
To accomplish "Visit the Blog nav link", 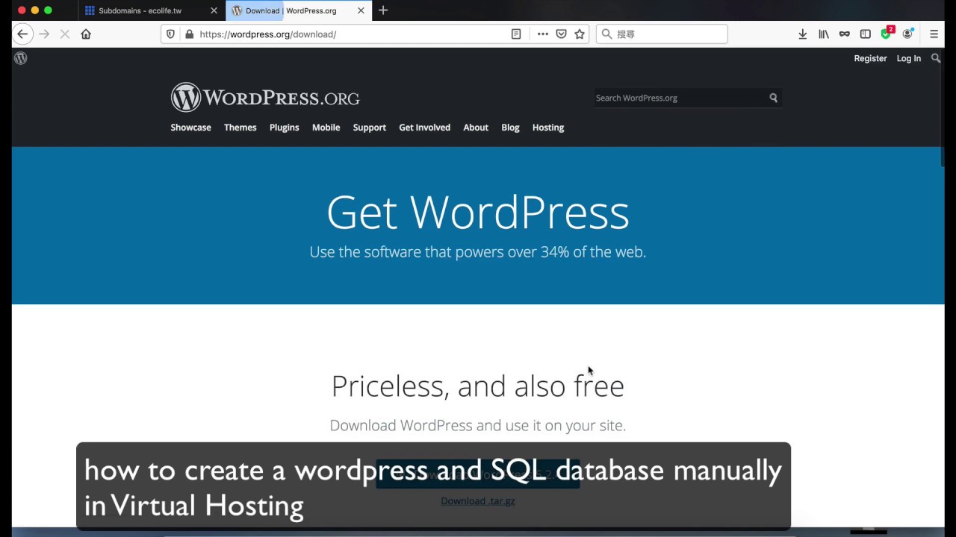I will click(x=510, y=128).
